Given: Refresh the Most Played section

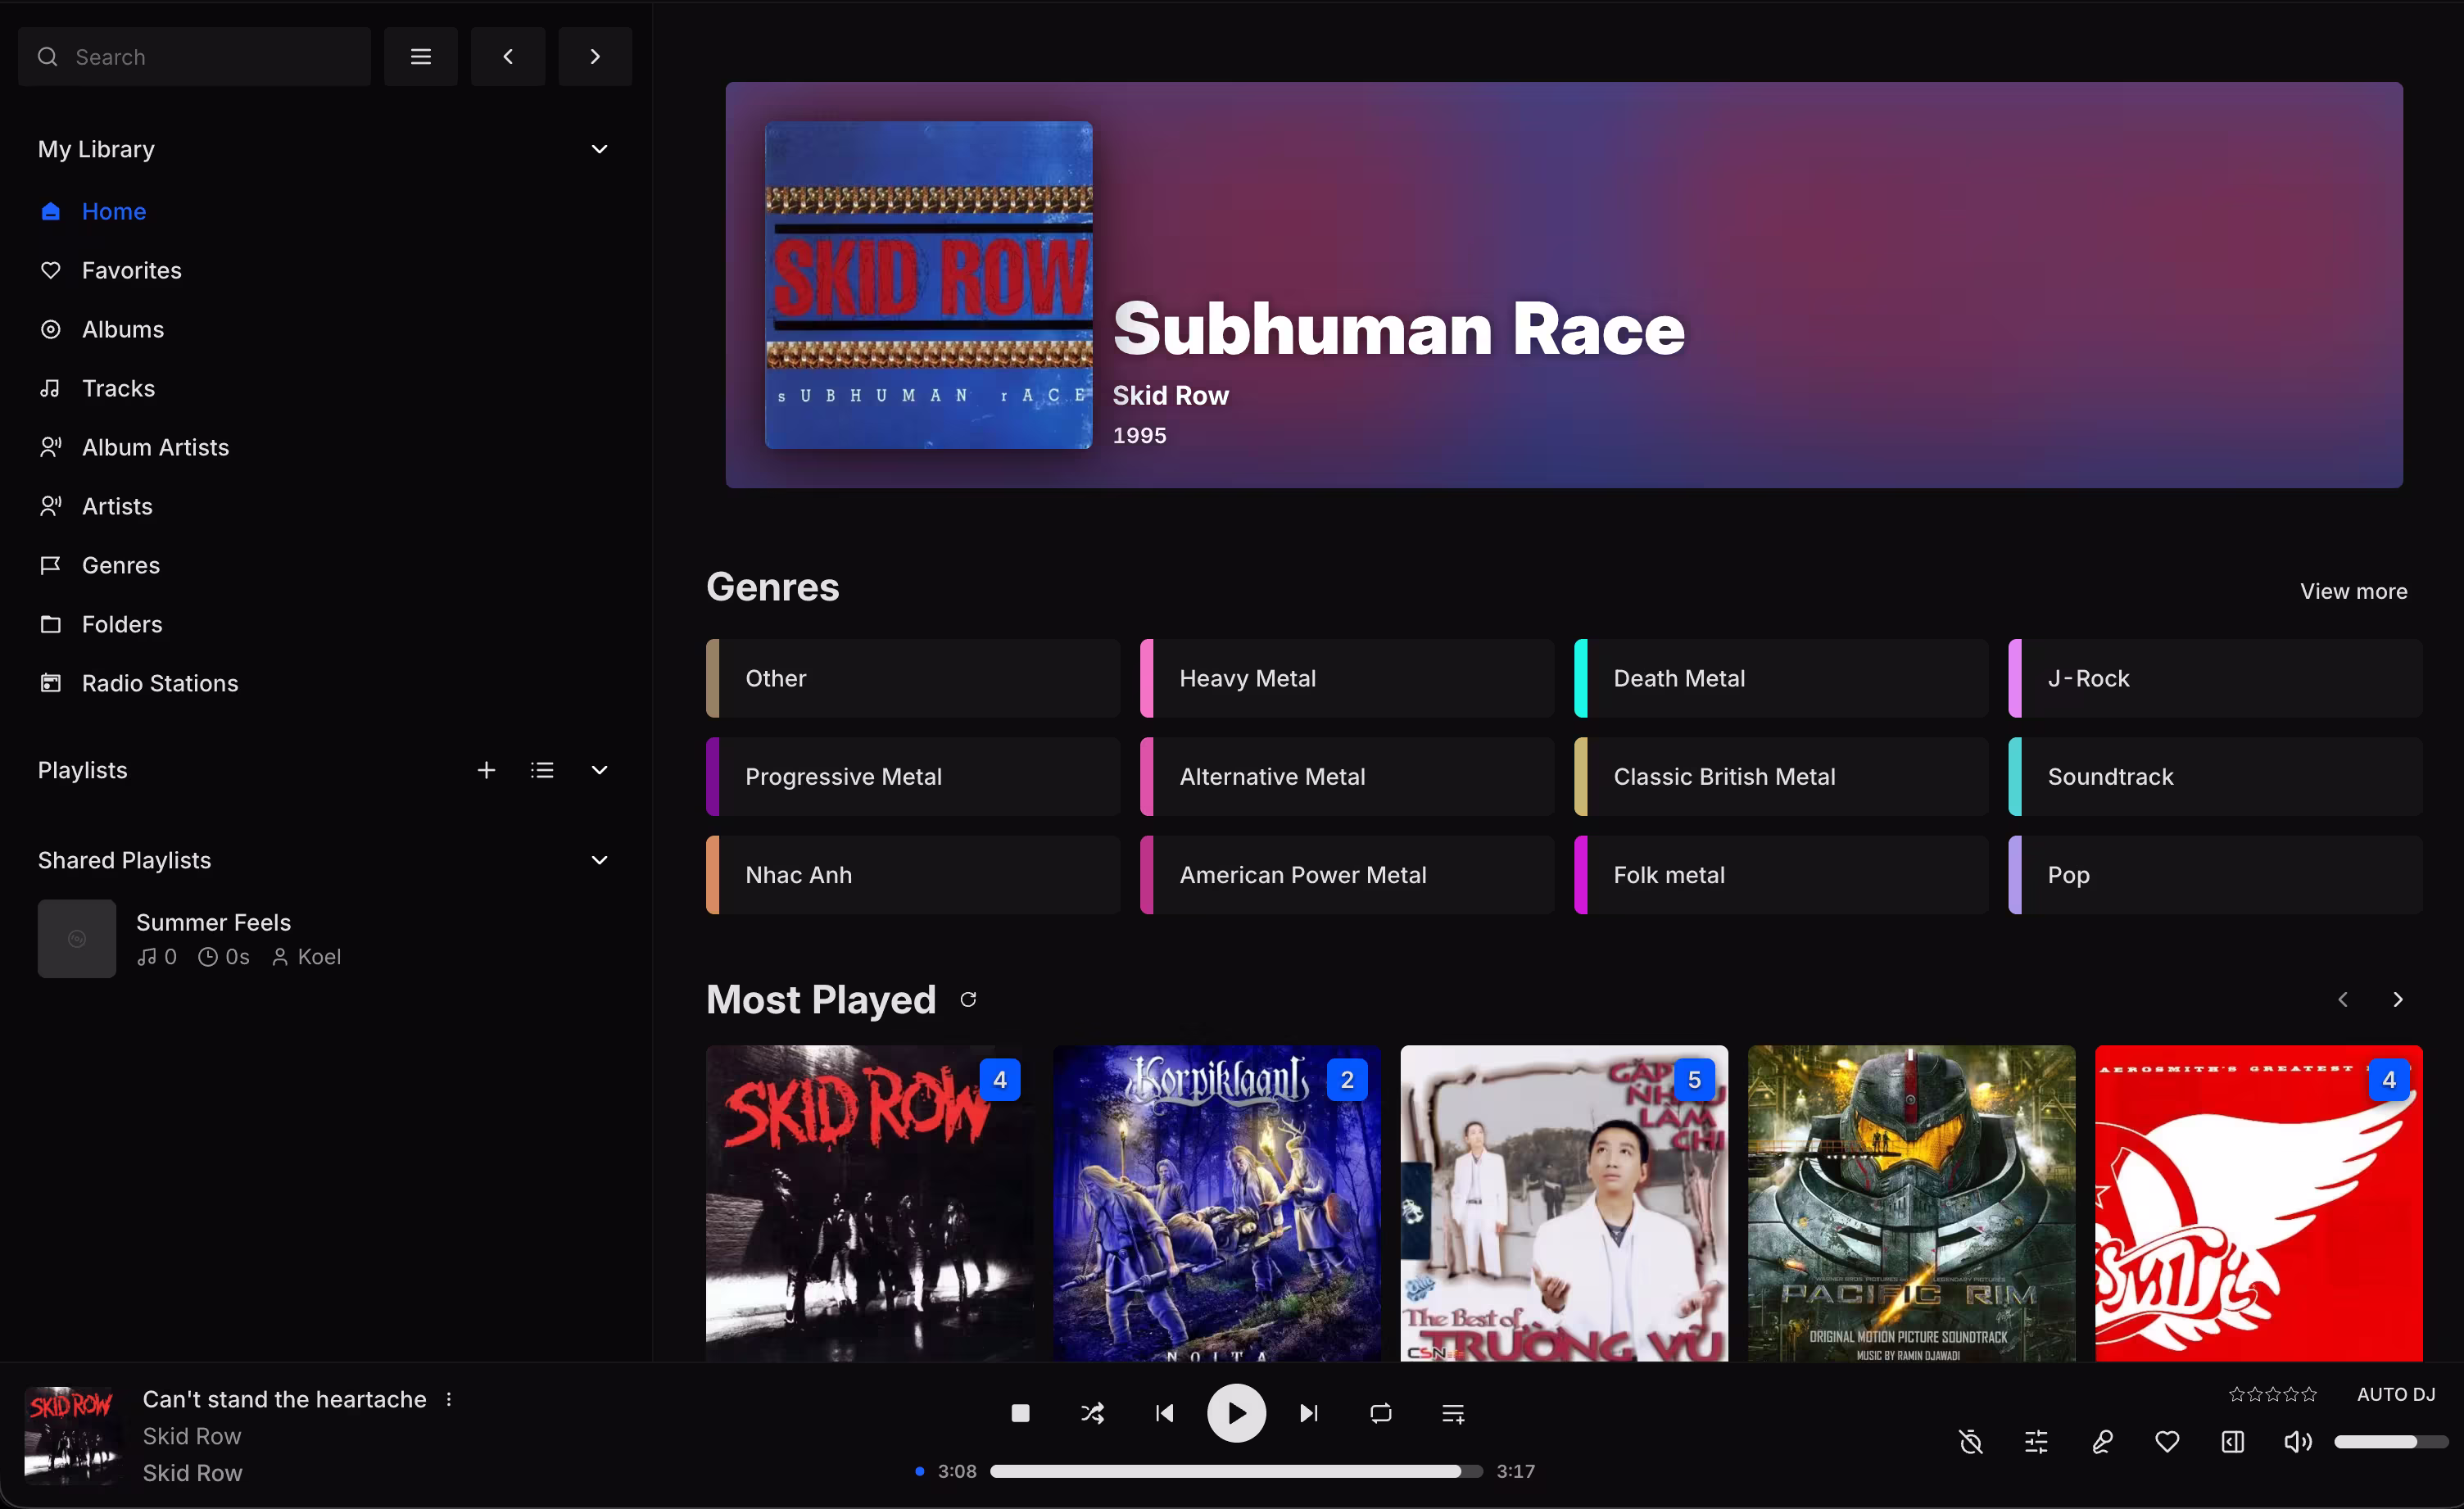Looking at the screenshot, I should [x=968, y=999].
